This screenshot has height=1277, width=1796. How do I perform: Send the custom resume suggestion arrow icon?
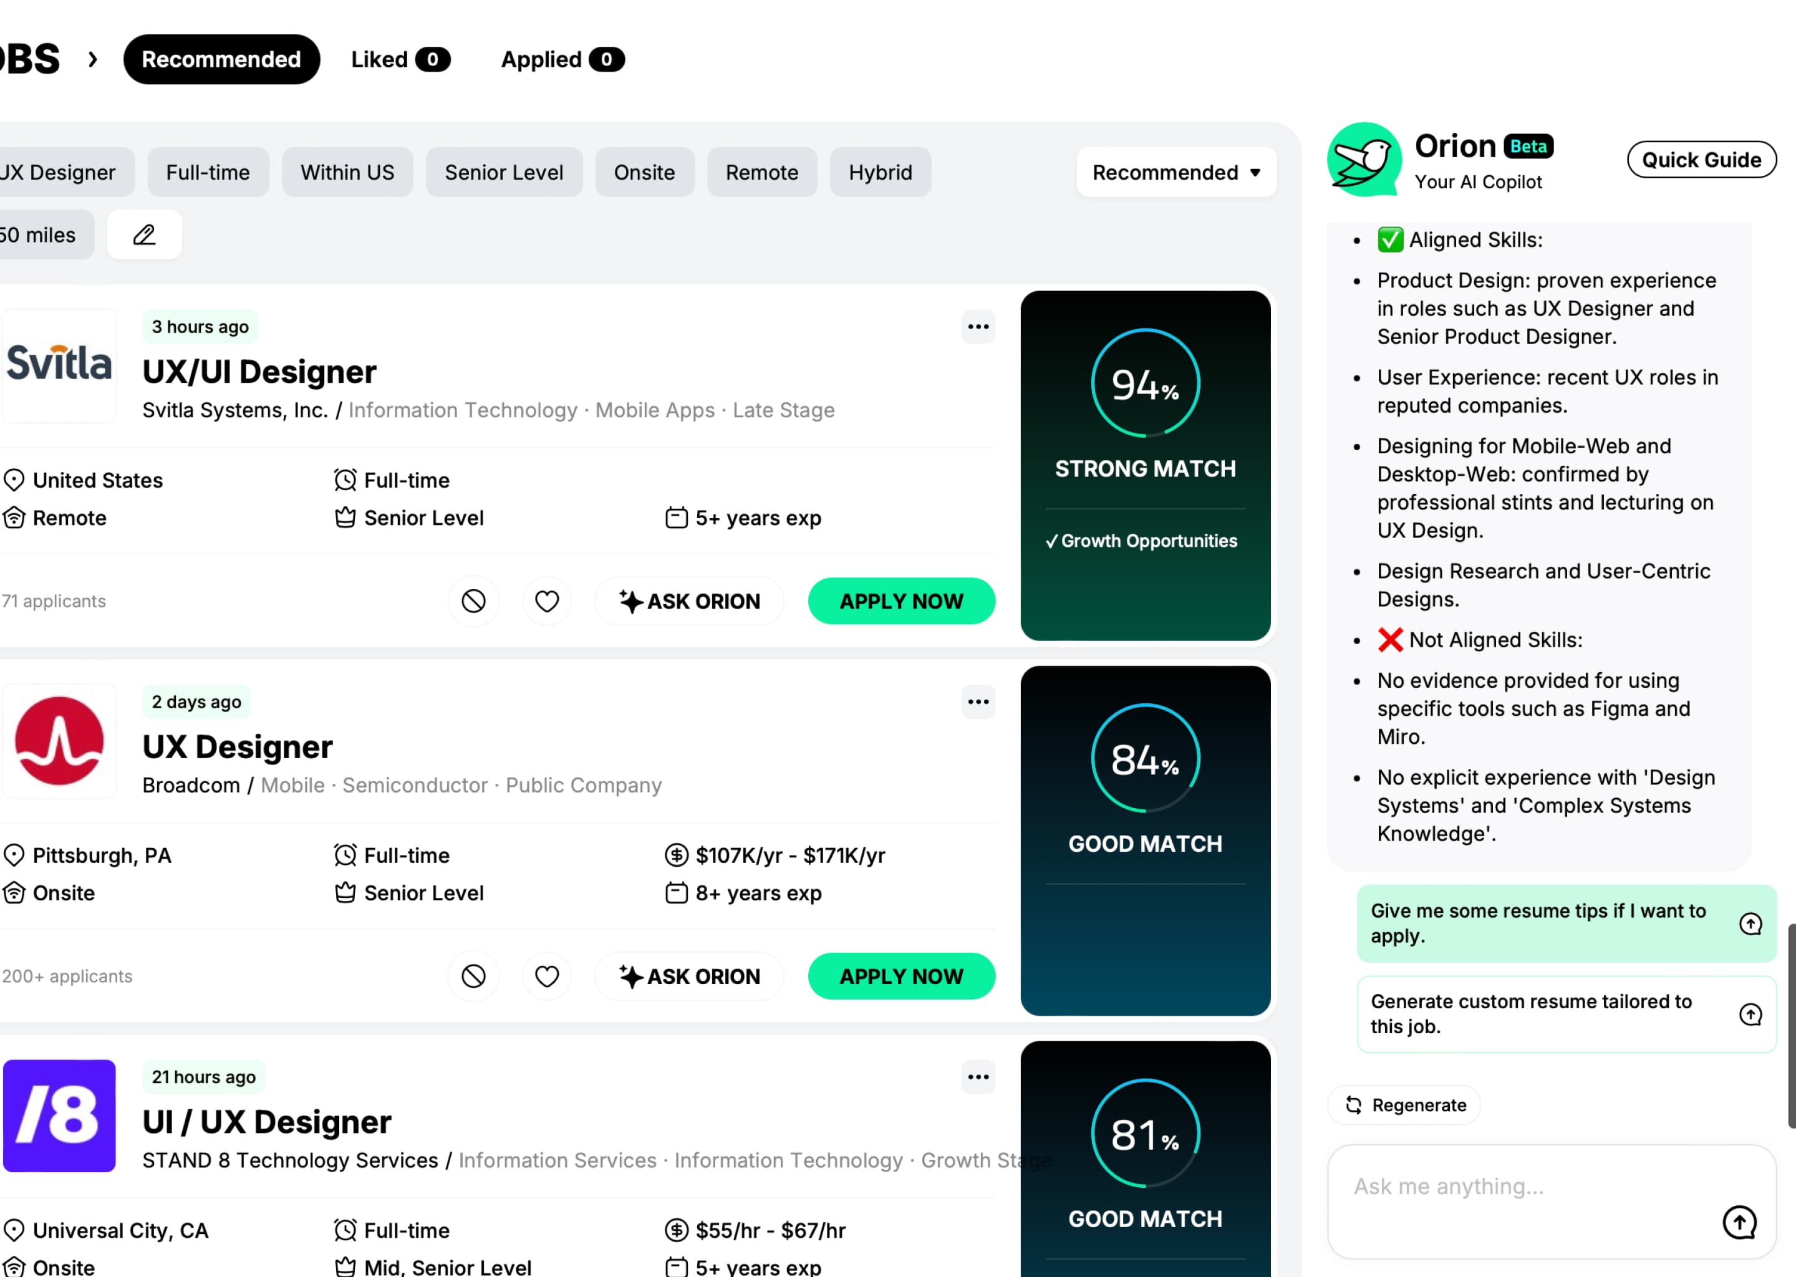(1750, 1014)
